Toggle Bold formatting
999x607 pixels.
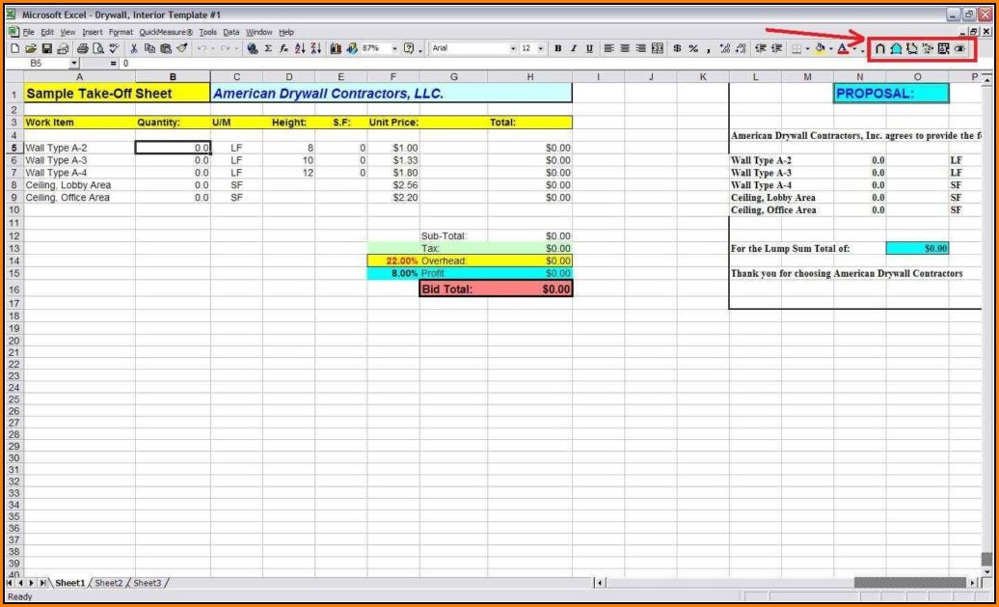tap(558, 48)
